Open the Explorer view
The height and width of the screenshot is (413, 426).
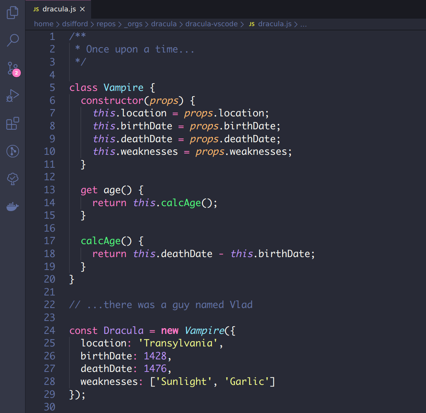(13, 13)
